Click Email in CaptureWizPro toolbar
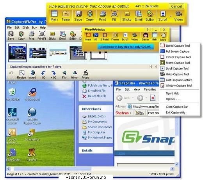The image size is (203, 180). (x=62, y=35)
